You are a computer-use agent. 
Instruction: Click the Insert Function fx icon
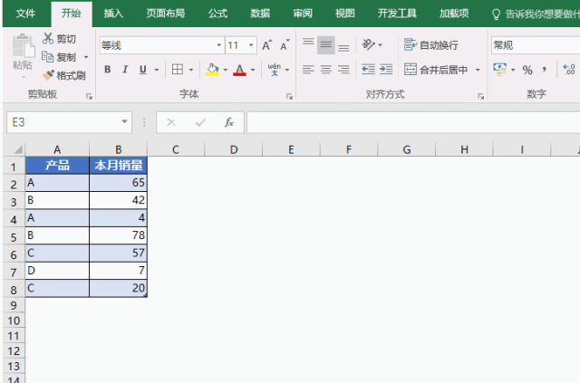pyautogui.click(x=229, y=122)
